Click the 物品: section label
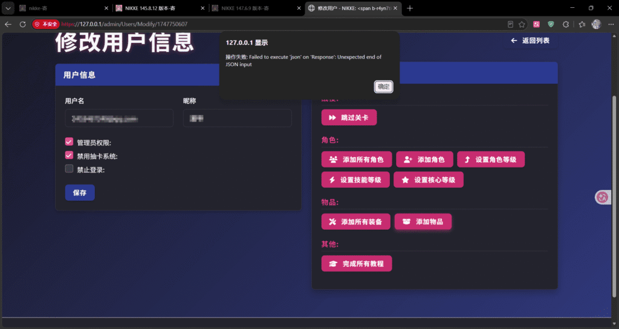Screen dimensions: 619x329 329,202
